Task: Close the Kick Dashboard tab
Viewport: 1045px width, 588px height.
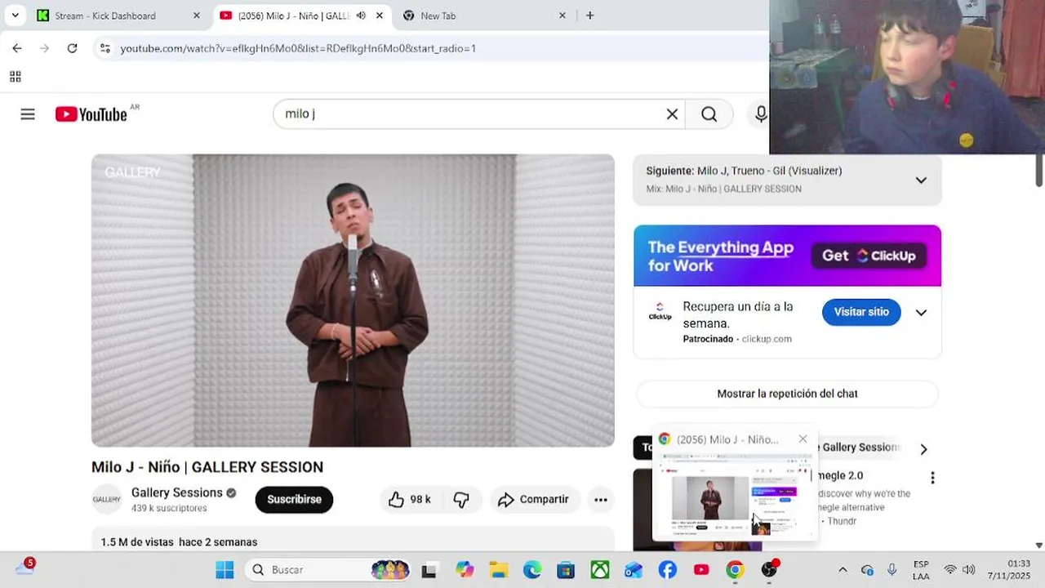Action: coord(196,16)
